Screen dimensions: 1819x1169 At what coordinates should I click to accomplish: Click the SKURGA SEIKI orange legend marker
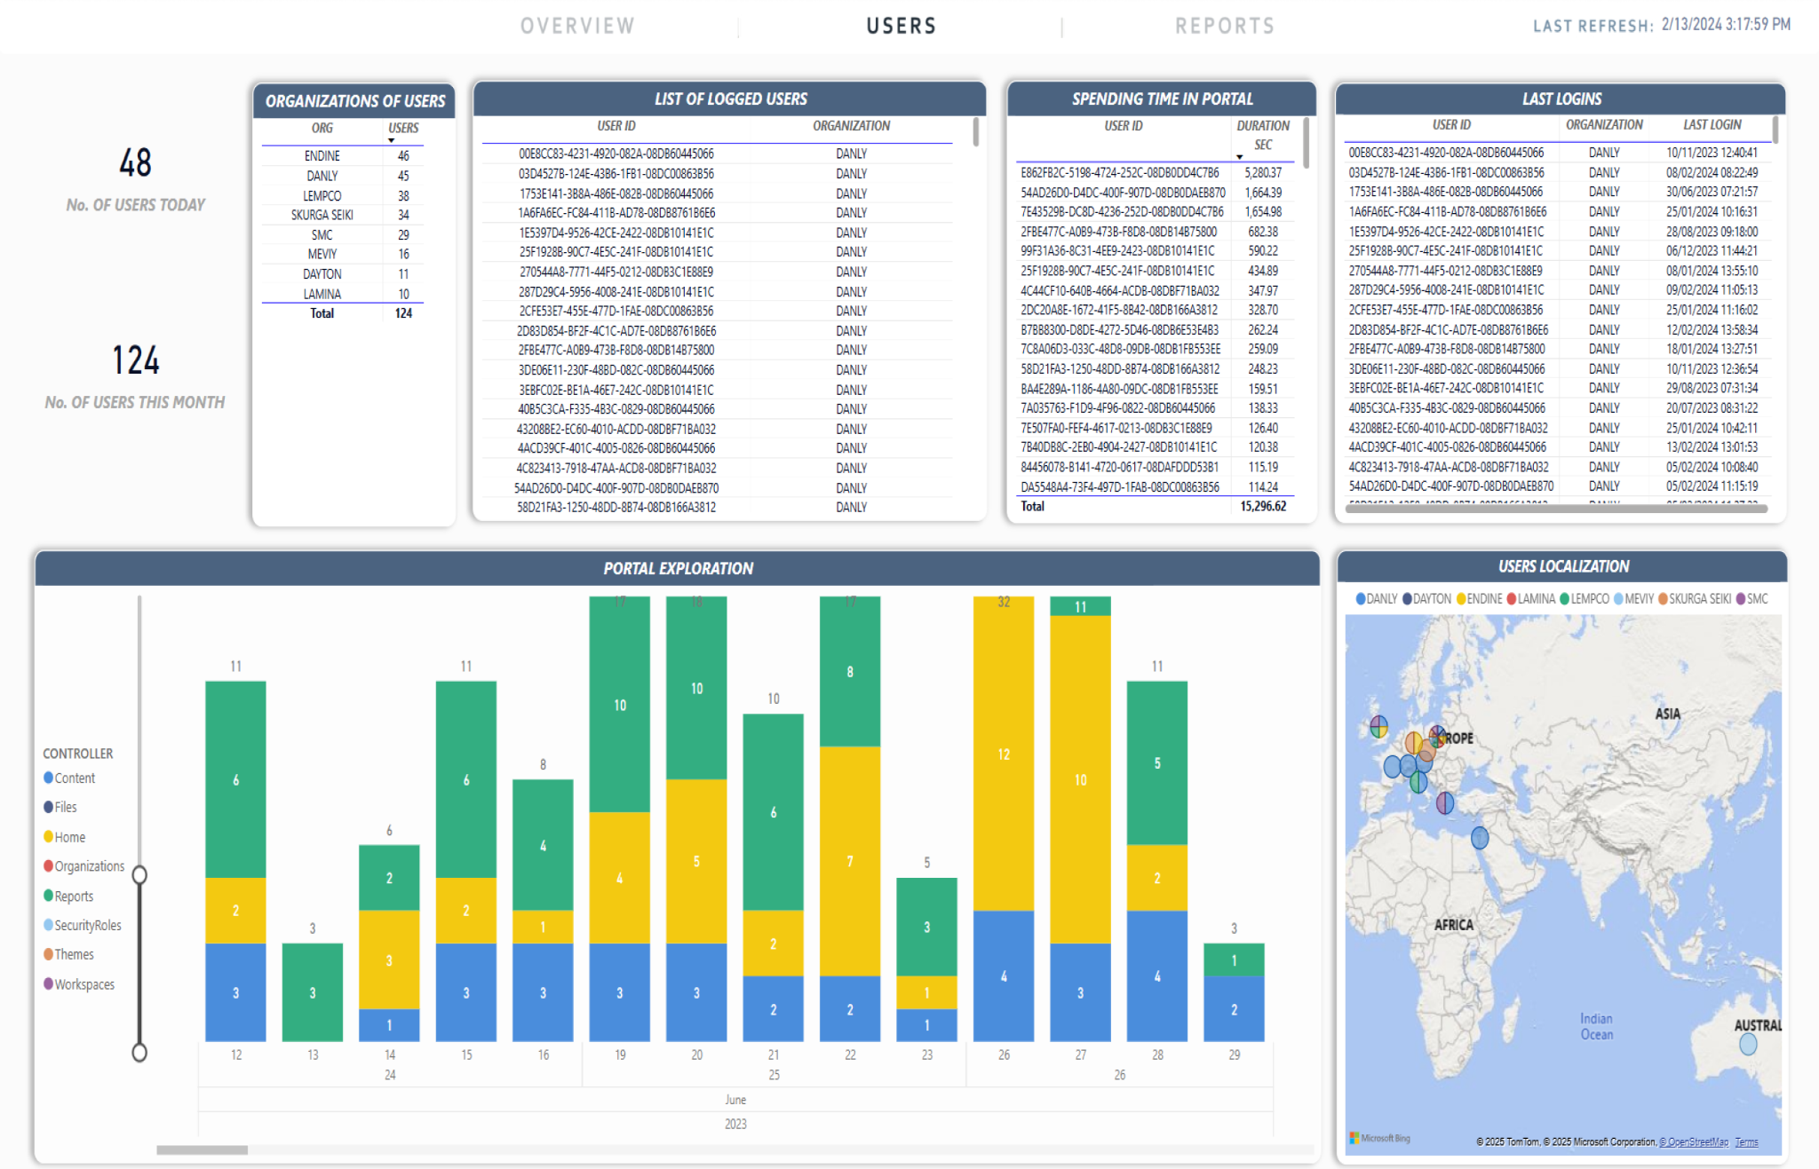tap(1663, 599)
